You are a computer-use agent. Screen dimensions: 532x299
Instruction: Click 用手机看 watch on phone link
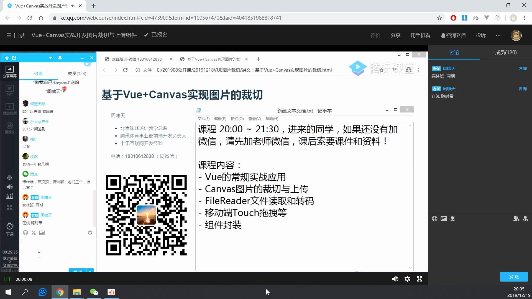420,35
